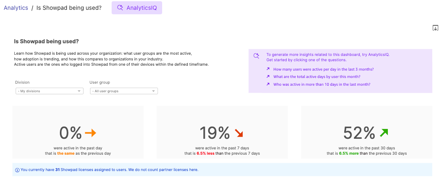This screenshot has width=442, height=180.
Task: Open the AnalyticsIQ button
Action: click(x=137, y=8)
